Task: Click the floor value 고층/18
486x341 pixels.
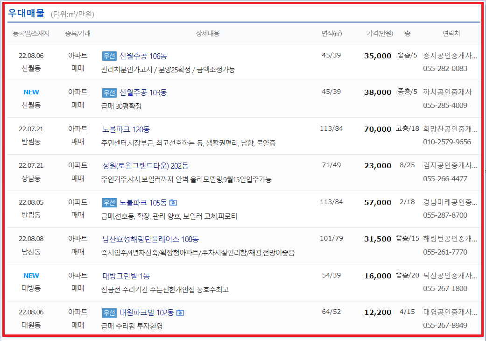Action: [x=407, y=128]
